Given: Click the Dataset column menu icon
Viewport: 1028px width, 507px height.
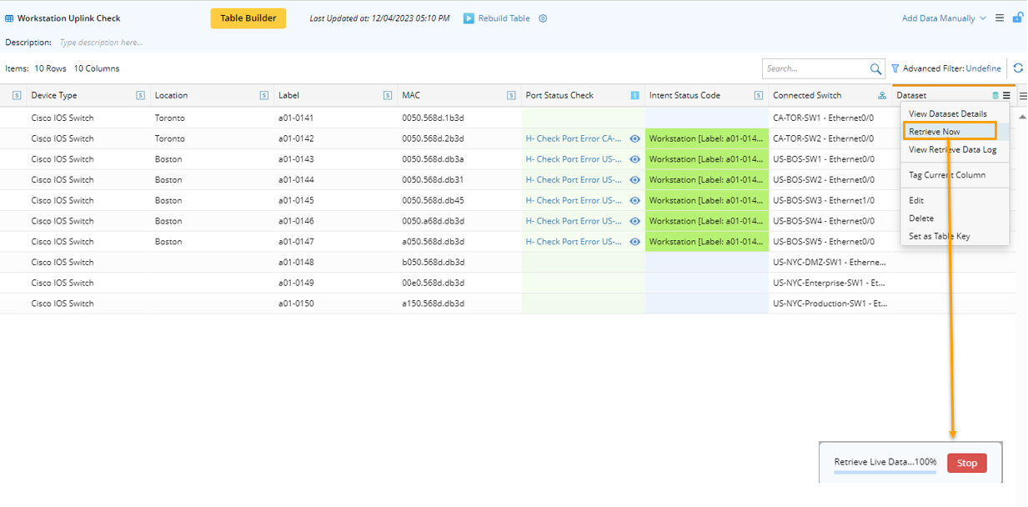Looking at the screenshot, I should click(1006, 96).
